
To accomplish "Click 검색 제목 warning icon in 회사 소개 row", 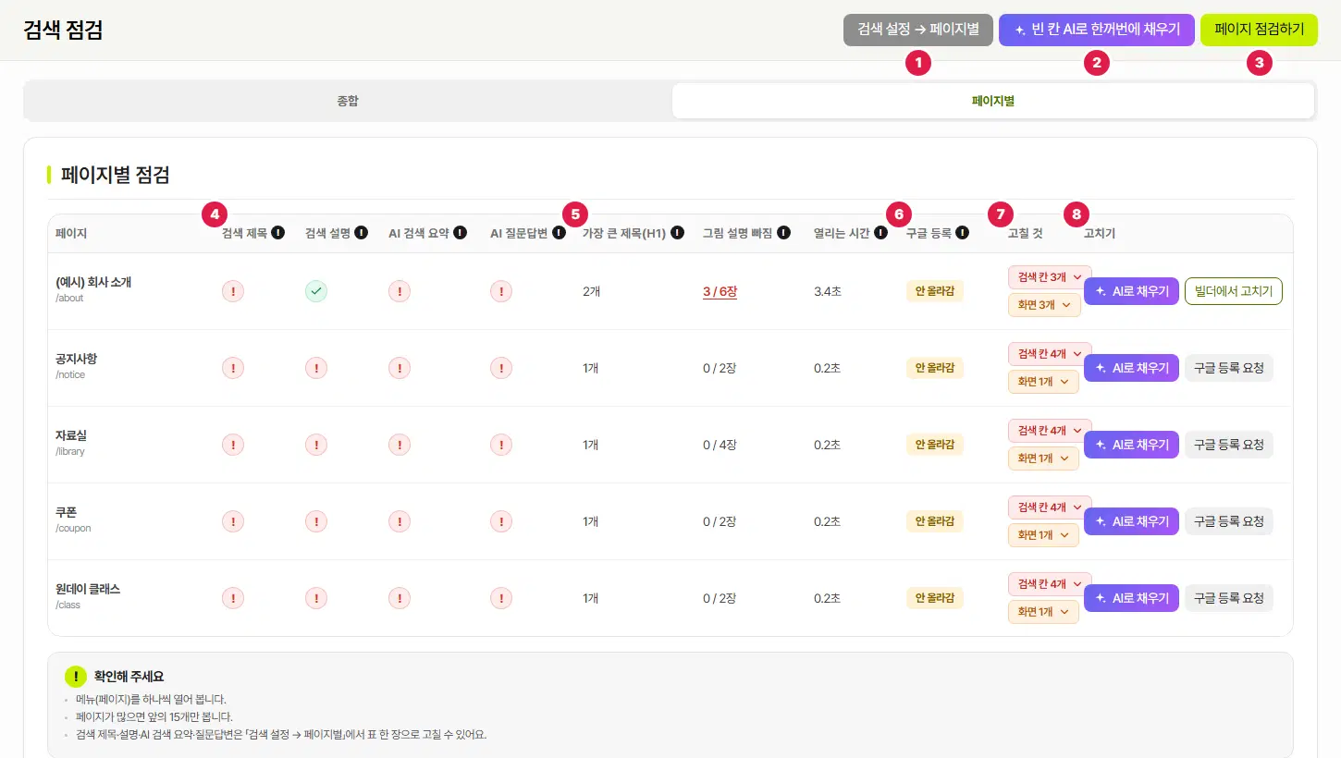I will pos(233,291).
